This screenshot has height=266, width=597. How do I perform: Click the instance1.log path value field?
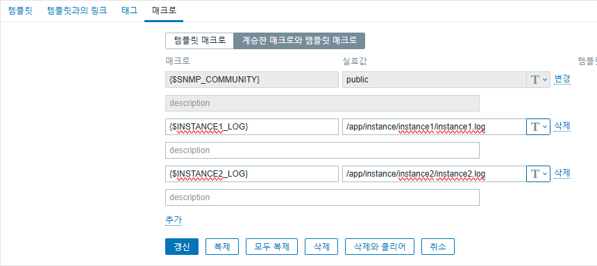[434, 127]
